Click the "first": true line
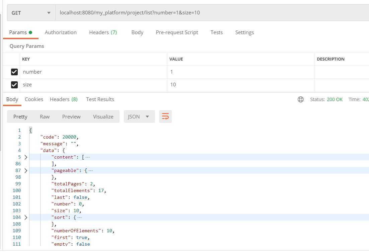 70,237
